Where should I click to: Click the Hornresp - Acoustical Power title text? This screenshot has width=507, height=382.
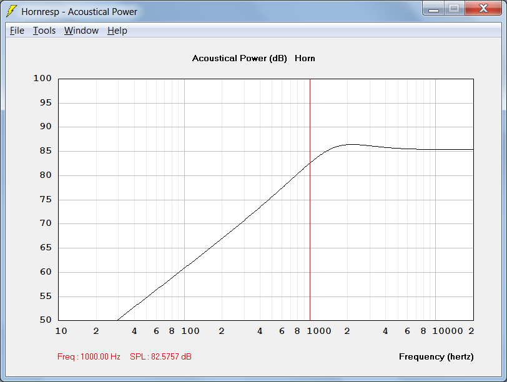tap(79, 12)
